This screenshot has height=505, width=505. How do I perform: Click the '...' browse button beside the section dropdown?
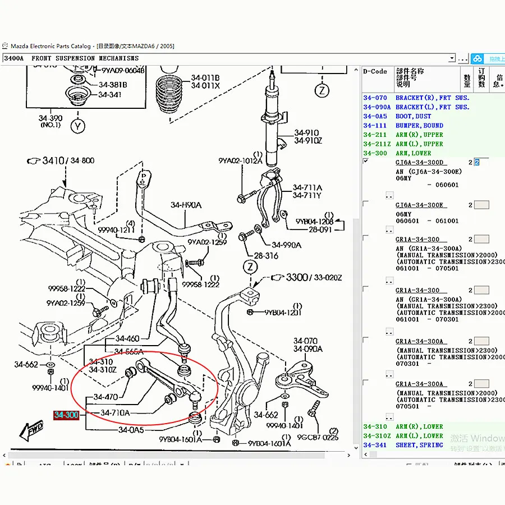(x=463, y=58)
